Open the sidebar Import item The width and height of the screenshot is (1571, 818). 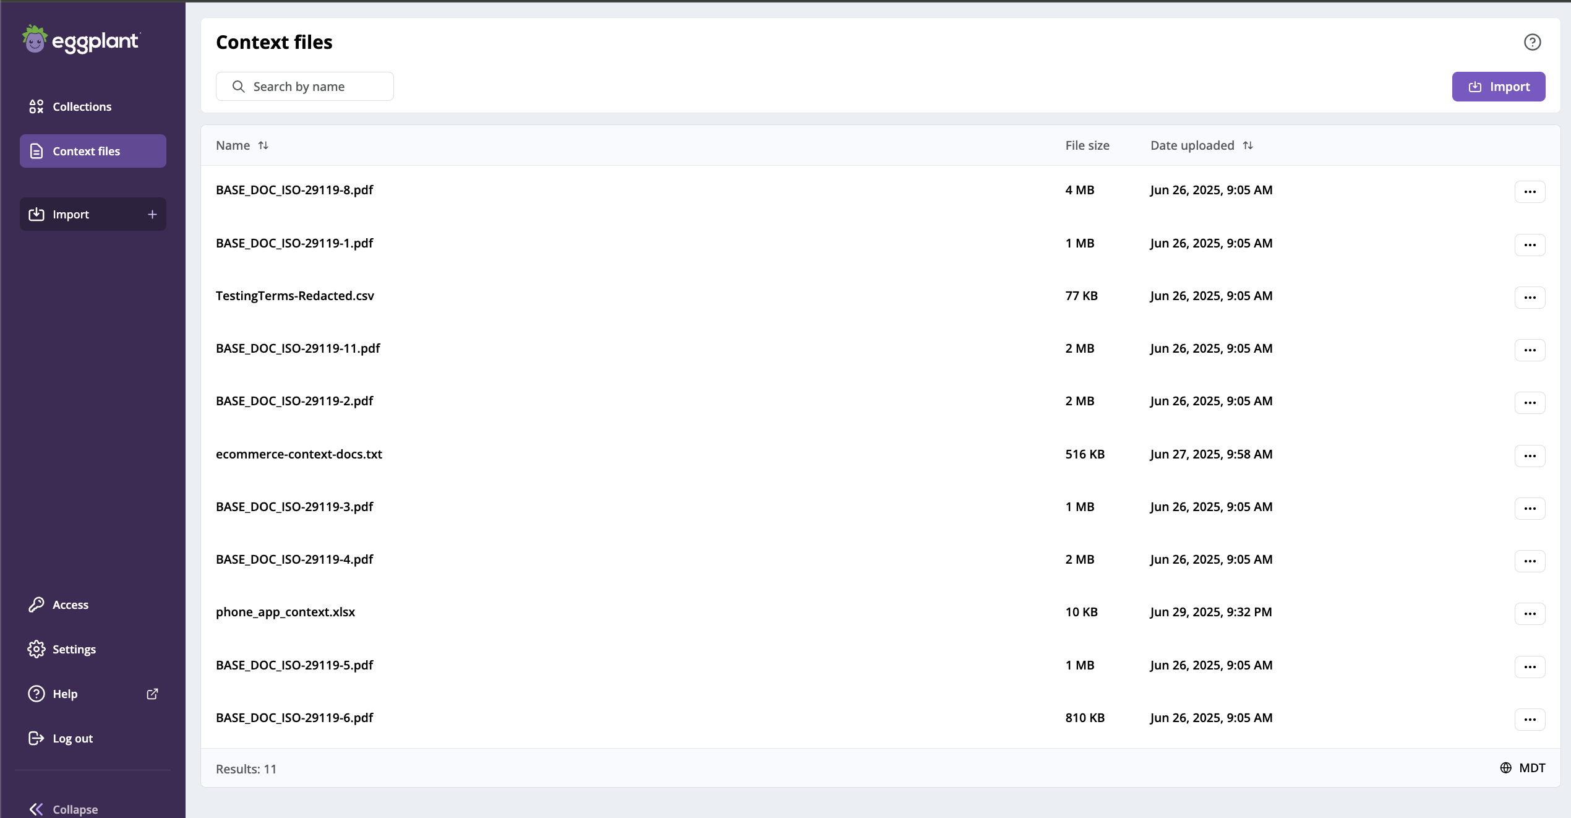[x=93, y=214]
